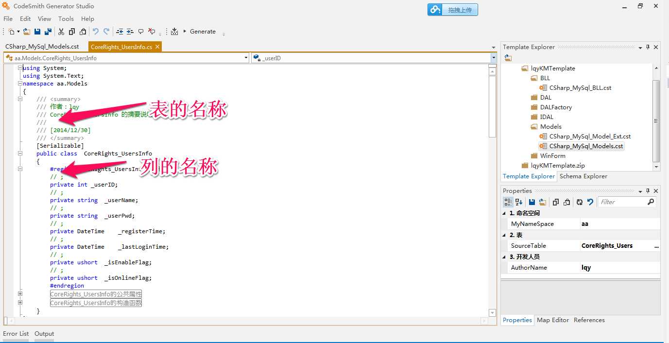Viewport: 669px width, 343px height.
Task: Run the Generate button
Action: click(199, 32)
